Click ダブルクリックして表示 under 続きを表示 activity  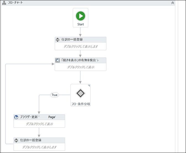coord(81,67)
